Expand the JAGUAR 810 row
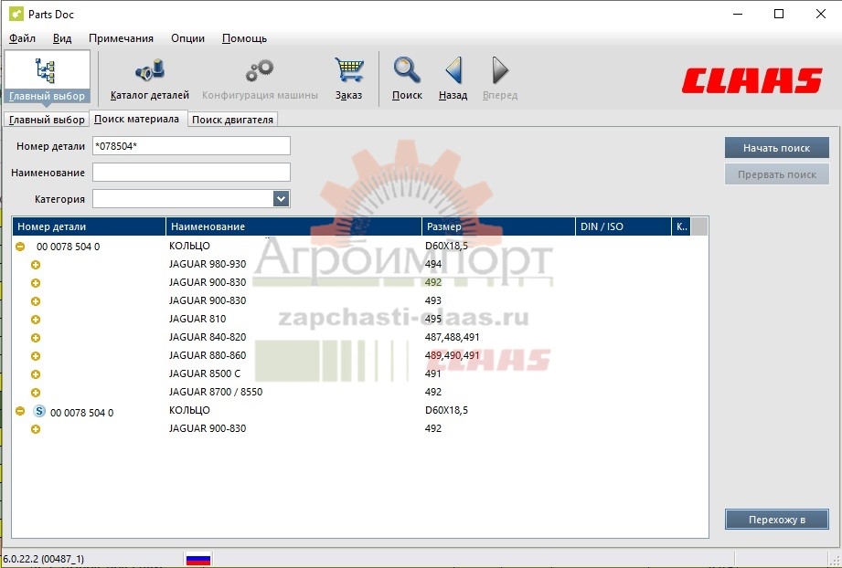The height and width of the screenshot is (568, 842). (x=36, y=320)
